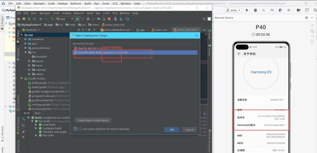Image resolution: width=317 pixels, height=153 pixels.
Task: Switch to the Sync tab in Build panel
Action: [38, 113]
